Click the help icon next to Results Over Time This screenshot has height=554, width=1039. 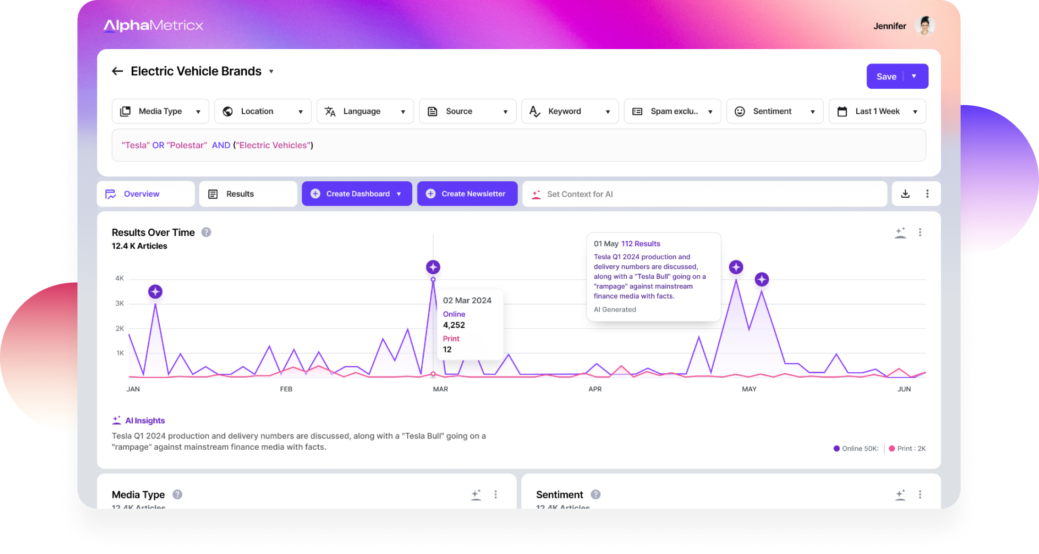pyautogui.click(x=206, y=232)
